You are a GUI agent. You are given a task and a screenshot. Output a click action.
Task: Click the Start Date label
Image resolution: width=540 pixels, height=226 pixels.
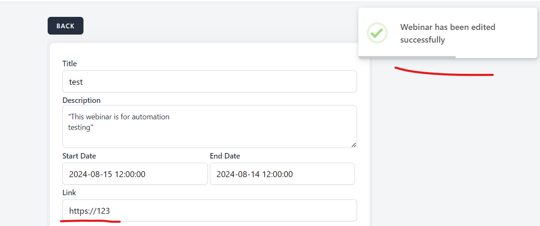(79, 156)
